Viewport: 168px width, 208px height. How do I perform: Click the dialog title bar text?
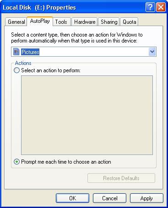click(x=39, y=7)
